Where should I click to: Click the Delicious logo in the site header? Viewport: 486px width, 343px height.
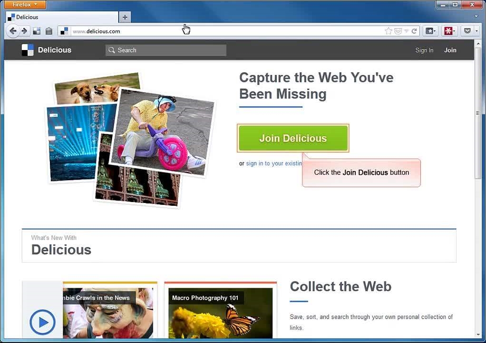(28, 50)
